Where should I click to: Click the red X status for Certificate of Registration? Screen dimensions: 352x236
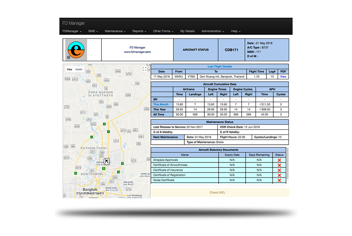point(279,175)
